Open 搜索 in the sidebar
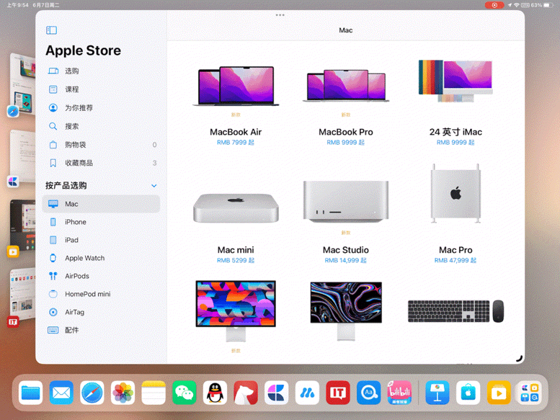 (101, 126)
